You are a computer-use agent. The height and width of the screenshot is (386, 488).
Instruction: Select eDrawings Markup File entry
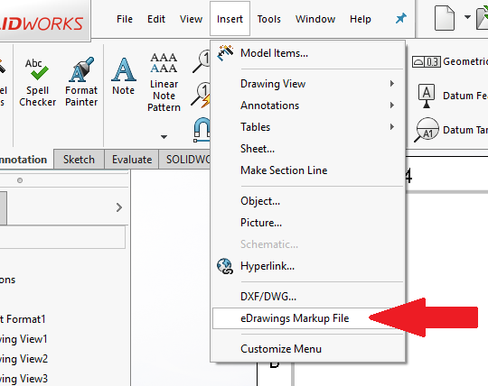pos(308,318)
